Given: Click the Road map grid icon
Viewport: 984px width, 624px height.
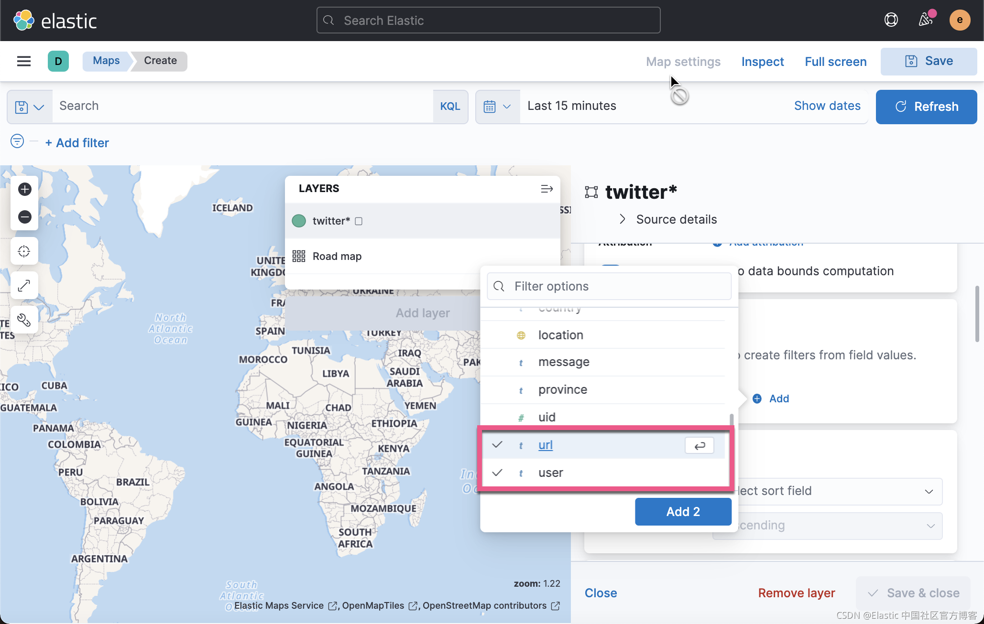Looking at the screenshot, I should tap(299, 256).
